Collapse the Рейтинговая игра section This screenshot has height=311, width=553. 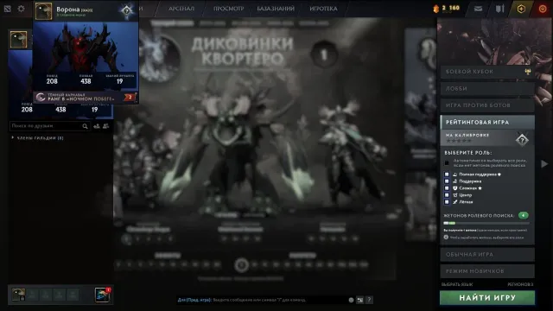tap(487, 122)
